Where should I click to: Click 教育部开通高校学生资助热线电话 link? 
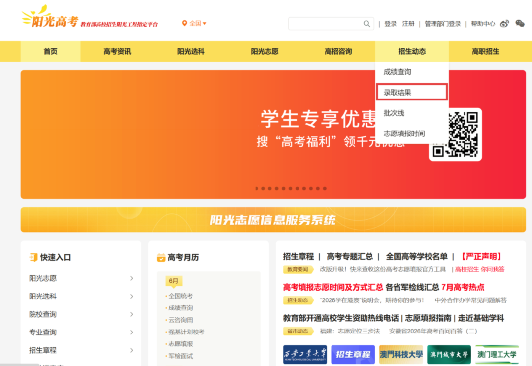coord(341,318)
